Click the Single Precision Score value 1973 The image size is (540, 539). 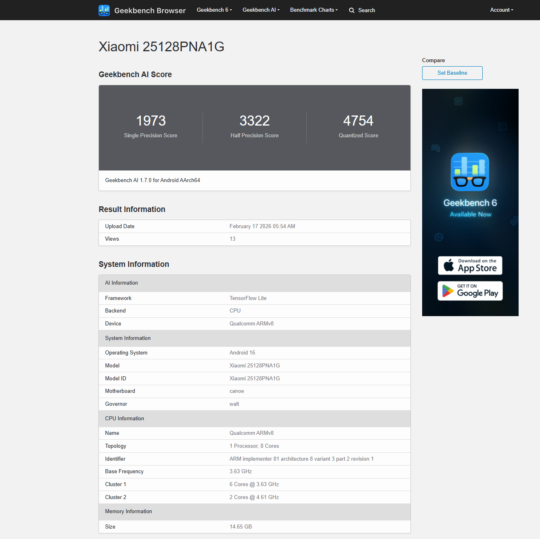pos(151,120)
